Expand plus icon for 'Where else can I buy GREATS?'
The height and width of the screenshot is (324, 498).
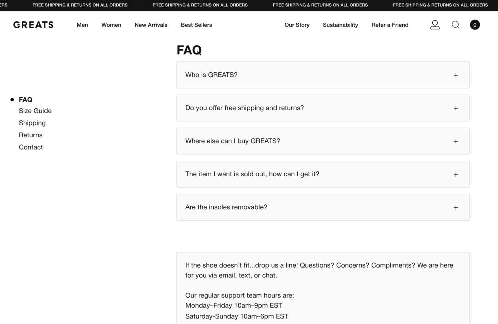tap(456, 141)
